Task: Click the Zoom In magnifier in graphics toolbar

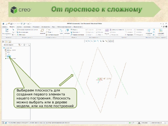Action: pos(89,41)
